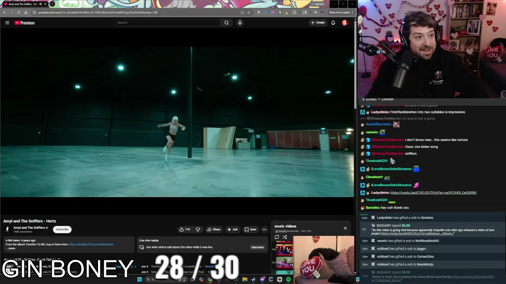Reload the page with the refresh icon

pos(19,12)
